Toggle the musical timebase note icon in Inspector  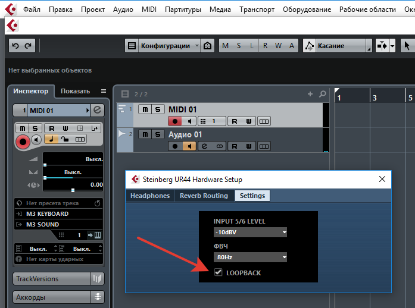(51, 139)
